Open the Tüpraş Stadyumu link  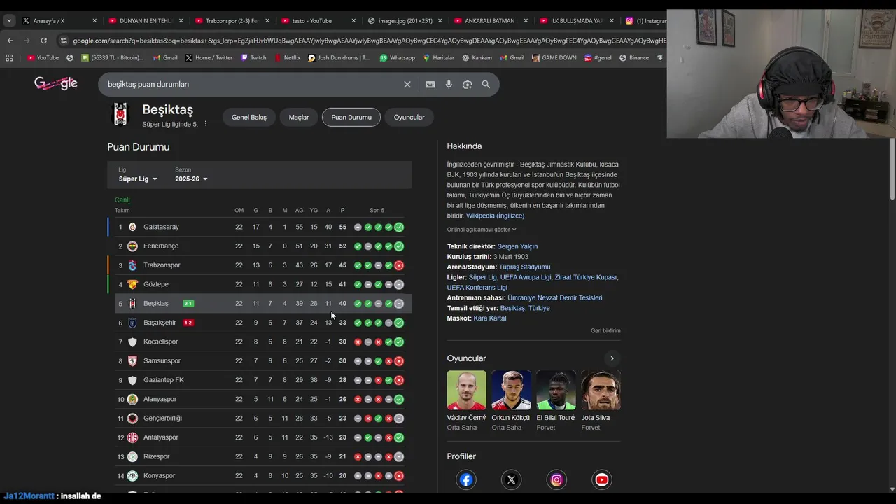point(524,267)
